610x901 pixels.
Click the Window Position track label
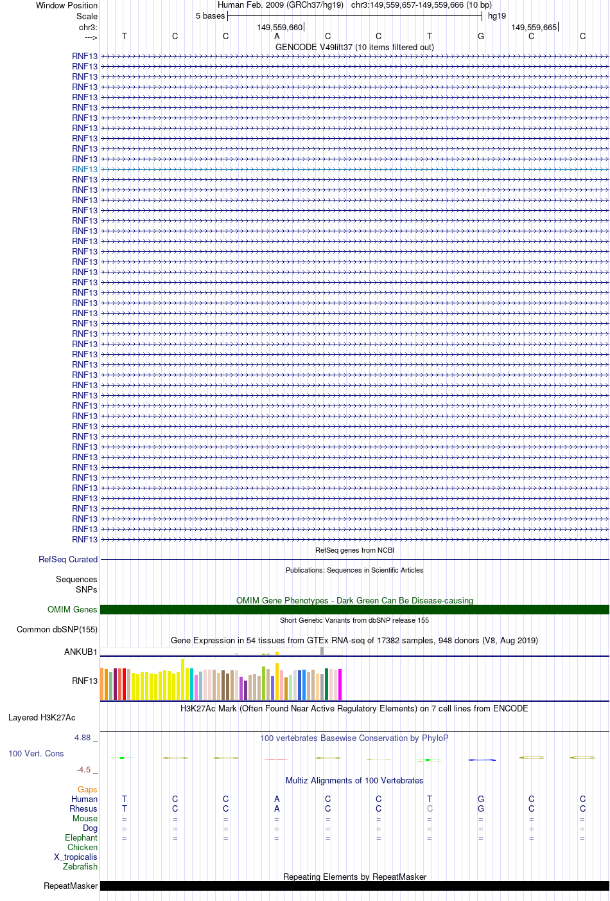click(67, 5)
